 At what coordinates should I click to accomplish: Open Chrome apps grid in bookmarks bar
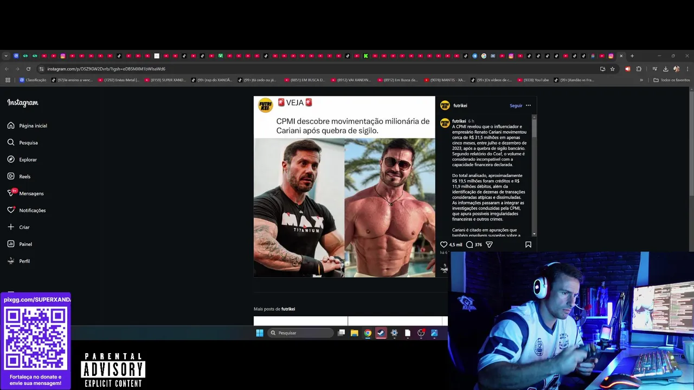8,80
